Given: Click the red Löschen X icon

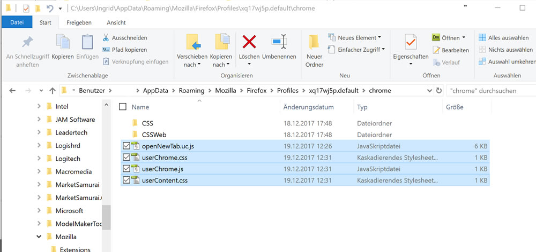Looking at the screenshot, I should click(x=249, y=42).
